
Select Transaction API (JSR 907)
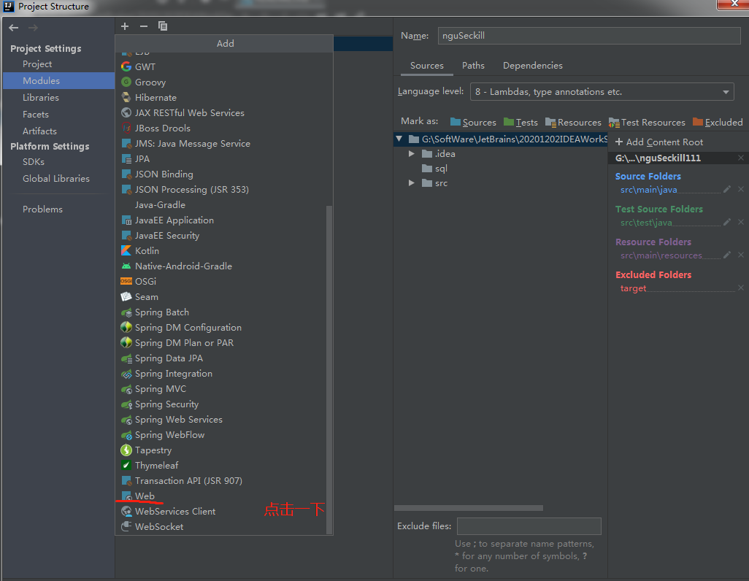click(224, 481)
